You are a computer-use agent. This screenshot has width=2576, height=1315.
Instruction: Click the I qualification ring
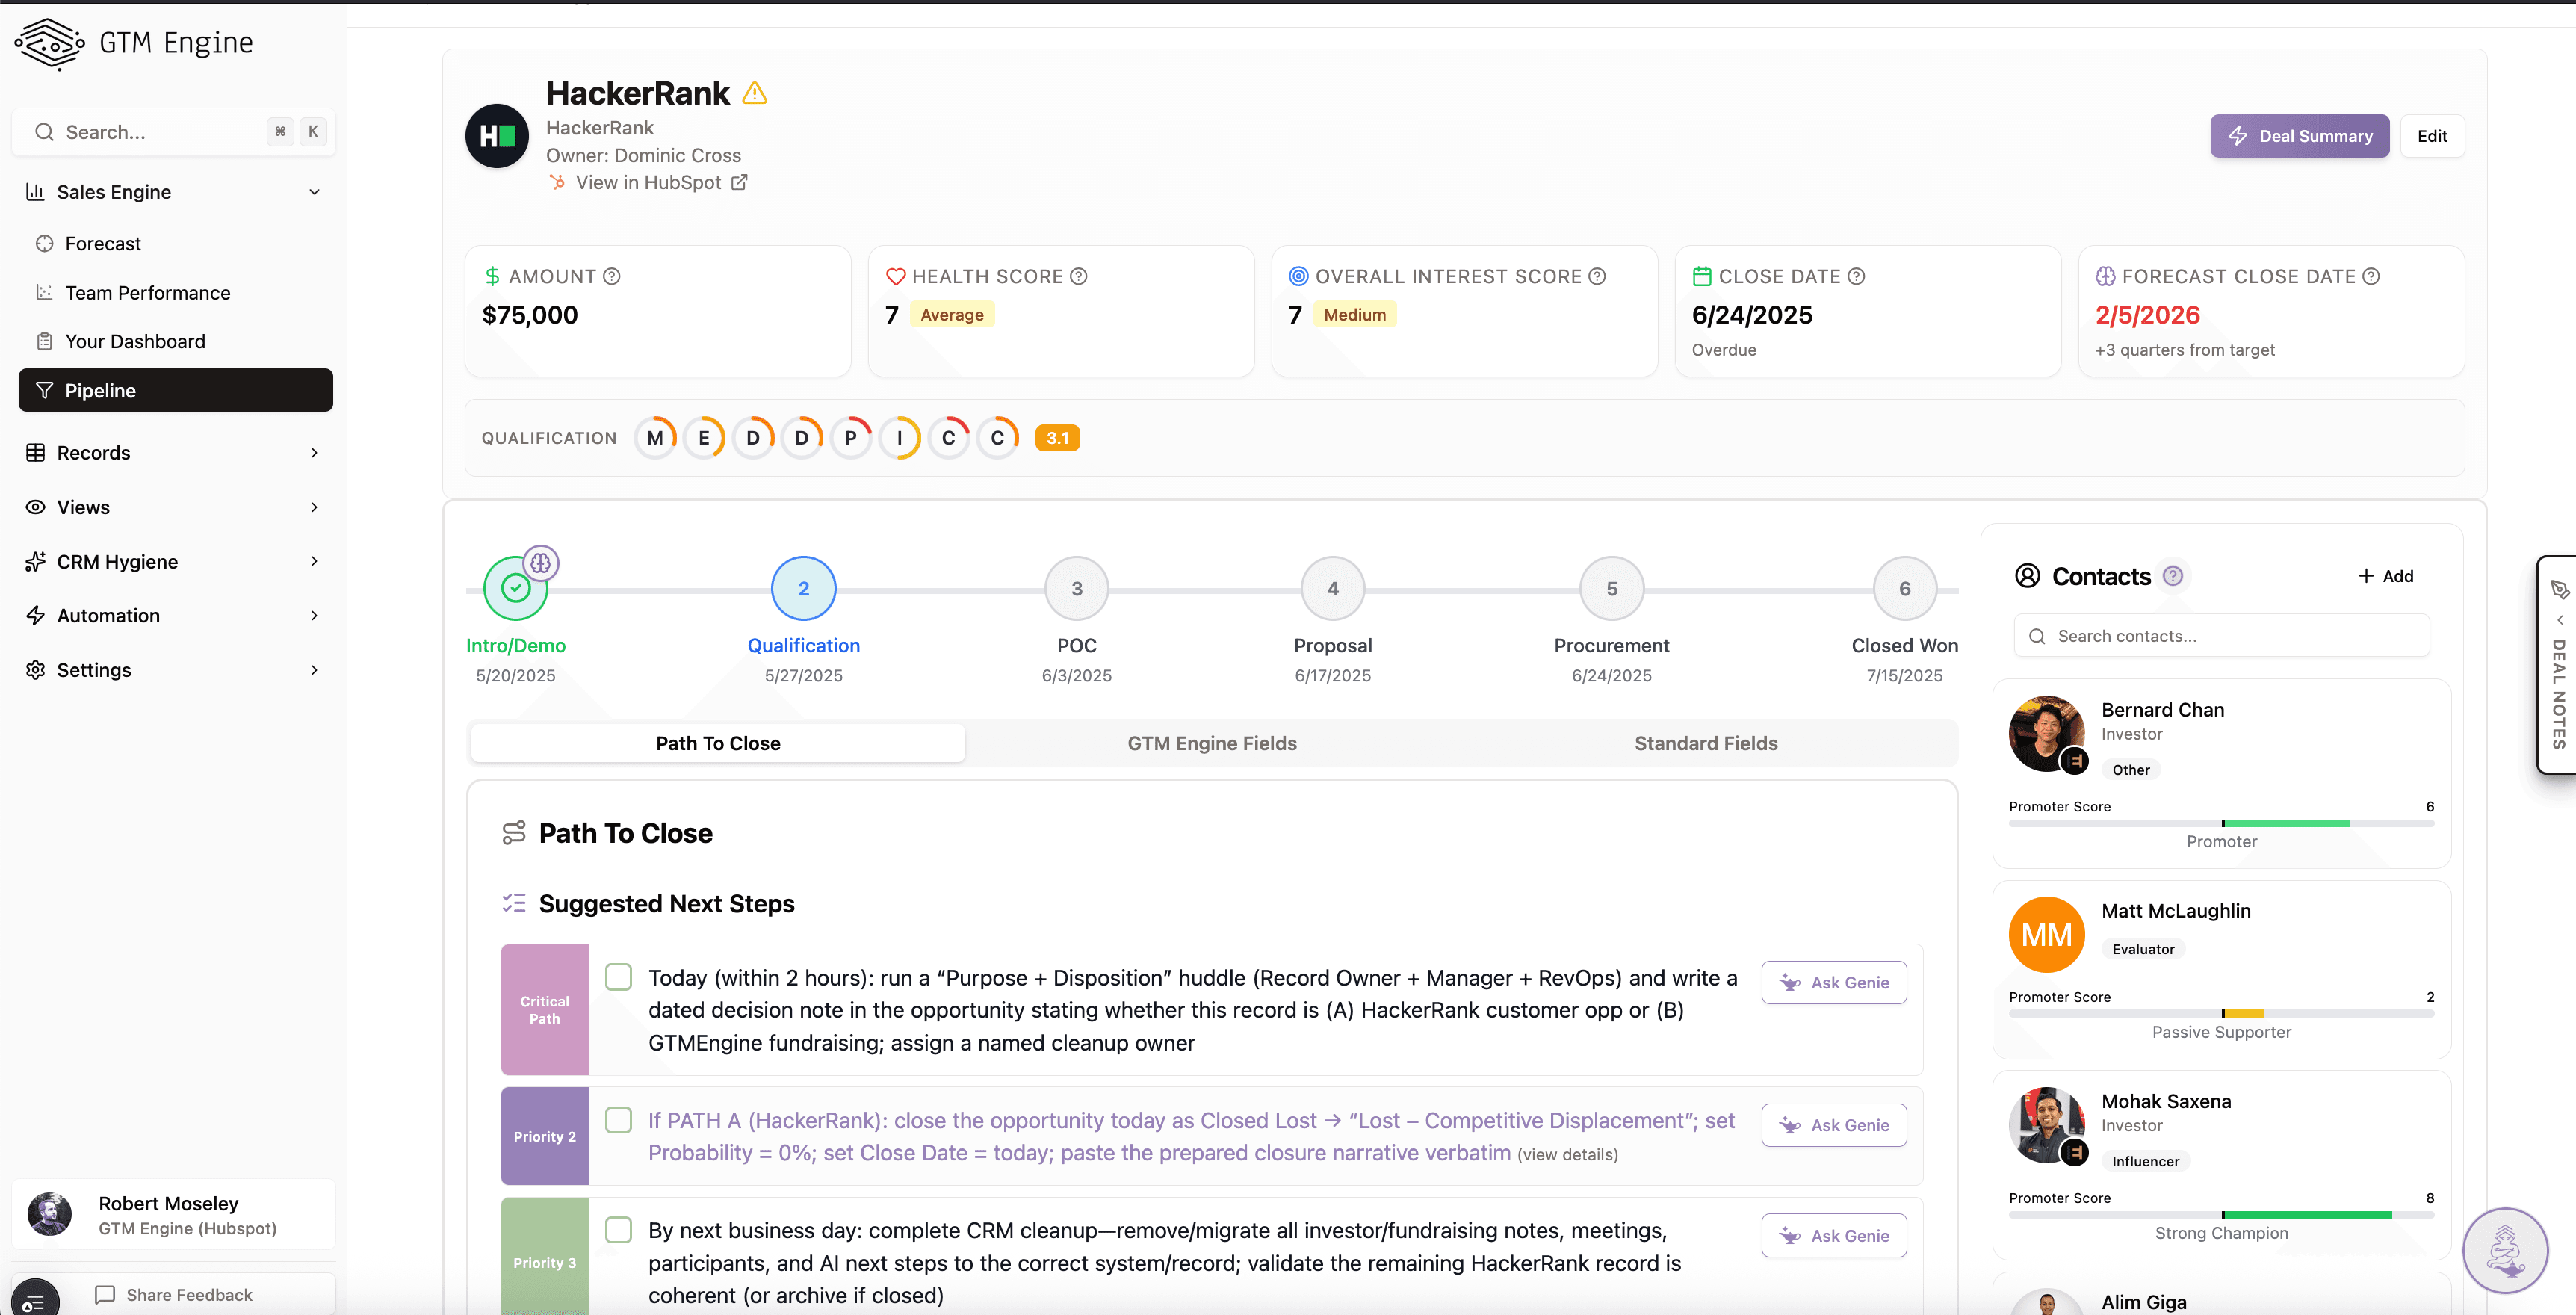coord(900,438)
